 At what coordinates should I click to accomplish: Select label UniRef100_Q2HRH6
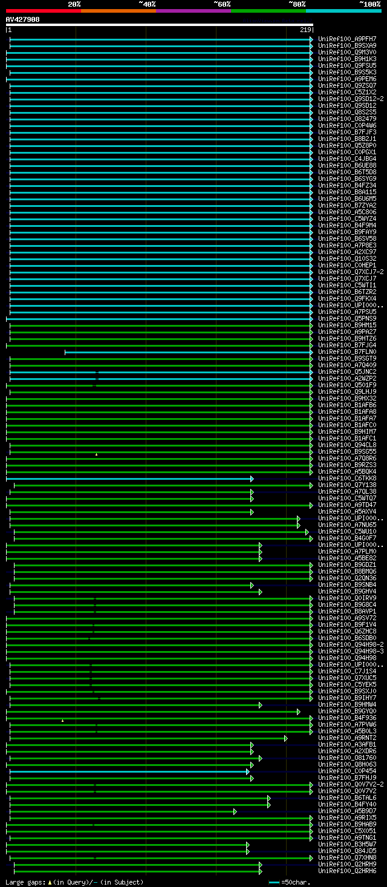point(347,871)
